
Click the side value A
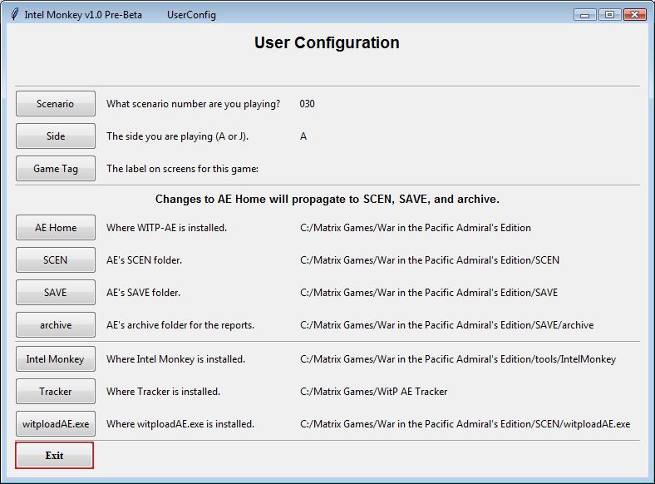303,136
